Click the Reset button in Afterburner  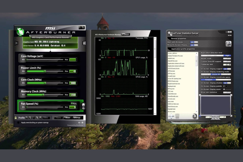tap(68, 118)
